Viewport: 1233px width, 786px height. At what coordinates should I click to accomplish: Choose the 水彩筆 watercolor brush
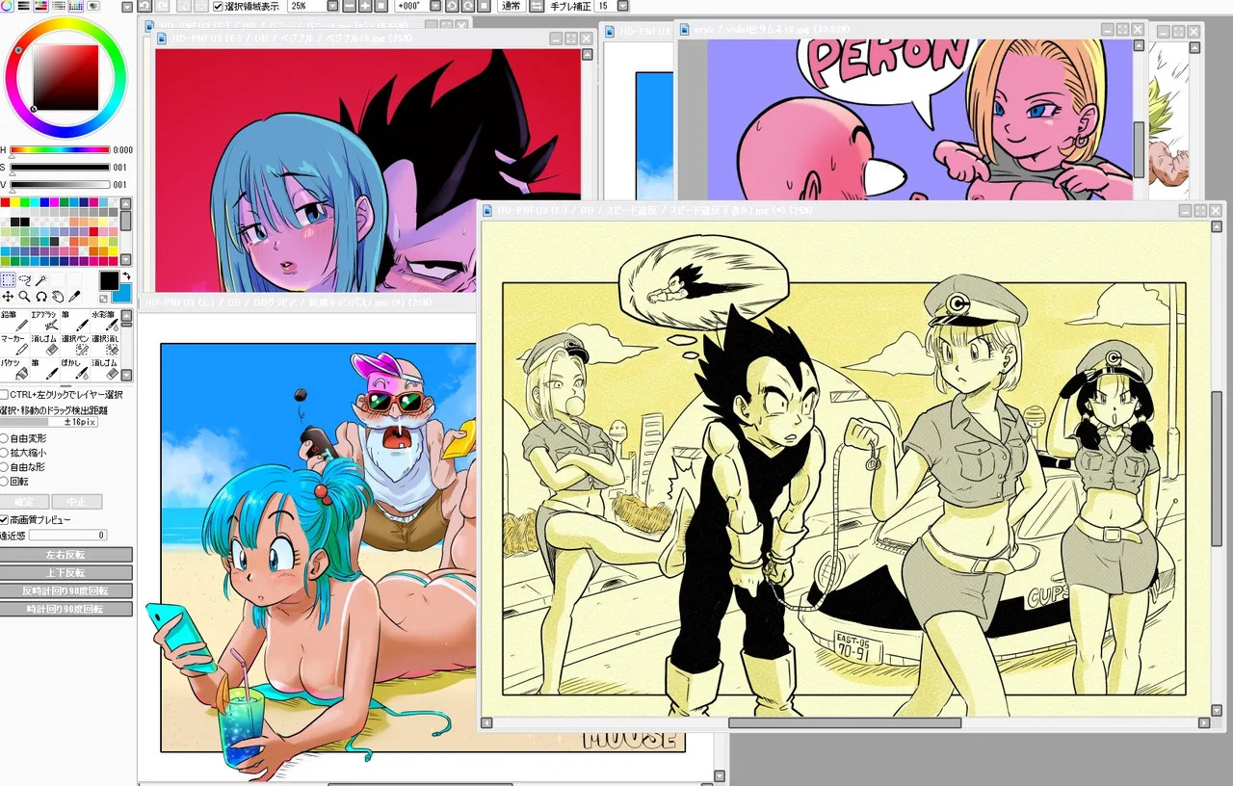(105, 322)
